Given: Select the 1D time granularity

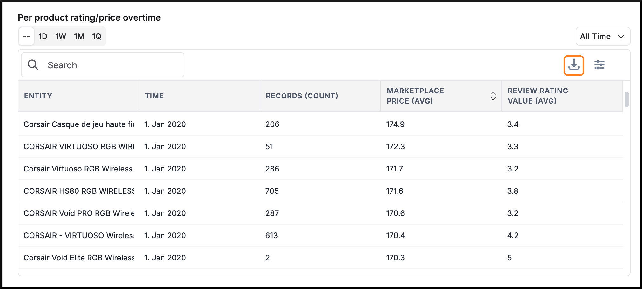Looking at the screenshot, I should tap(43, 36).
